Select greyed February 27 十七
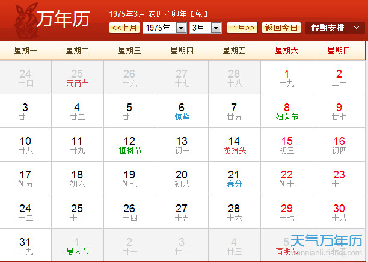The height and width of the screenshot is (262, 368). (x=182, y=78)
